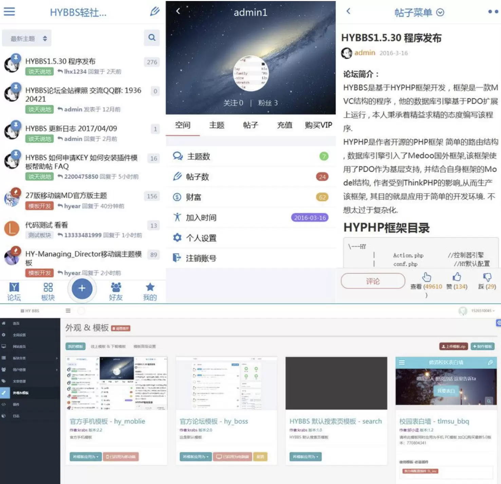Expand the 帖子菜单 dropdown title

pos(419,13)
